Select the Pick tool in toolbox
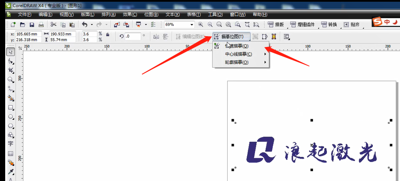This screenshot has width=400, height=181. (x=11, y=52)
